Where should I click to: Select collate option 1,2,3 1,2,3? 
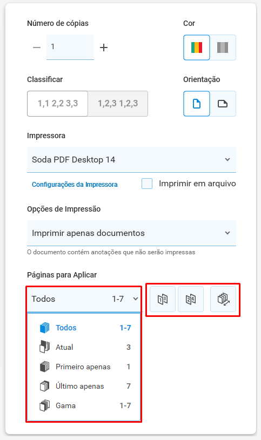pos(118,104)
